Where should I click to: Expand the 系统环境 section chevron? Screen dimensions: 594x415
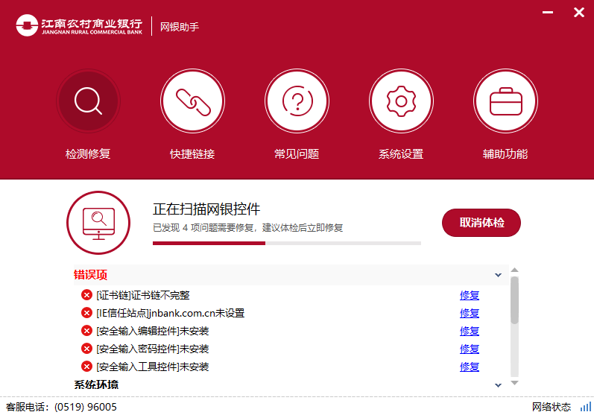pyautogui.click(x=498, y=385)
